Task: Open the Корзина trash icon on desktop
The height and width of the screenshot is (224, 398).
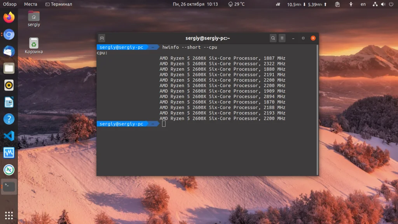Action: (x=34, y=46)
